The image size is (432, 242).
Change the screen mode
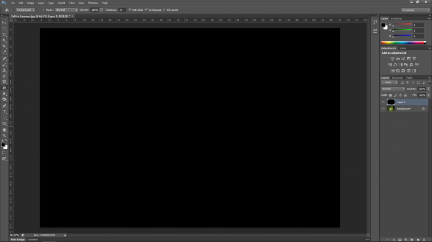point(4,159)
